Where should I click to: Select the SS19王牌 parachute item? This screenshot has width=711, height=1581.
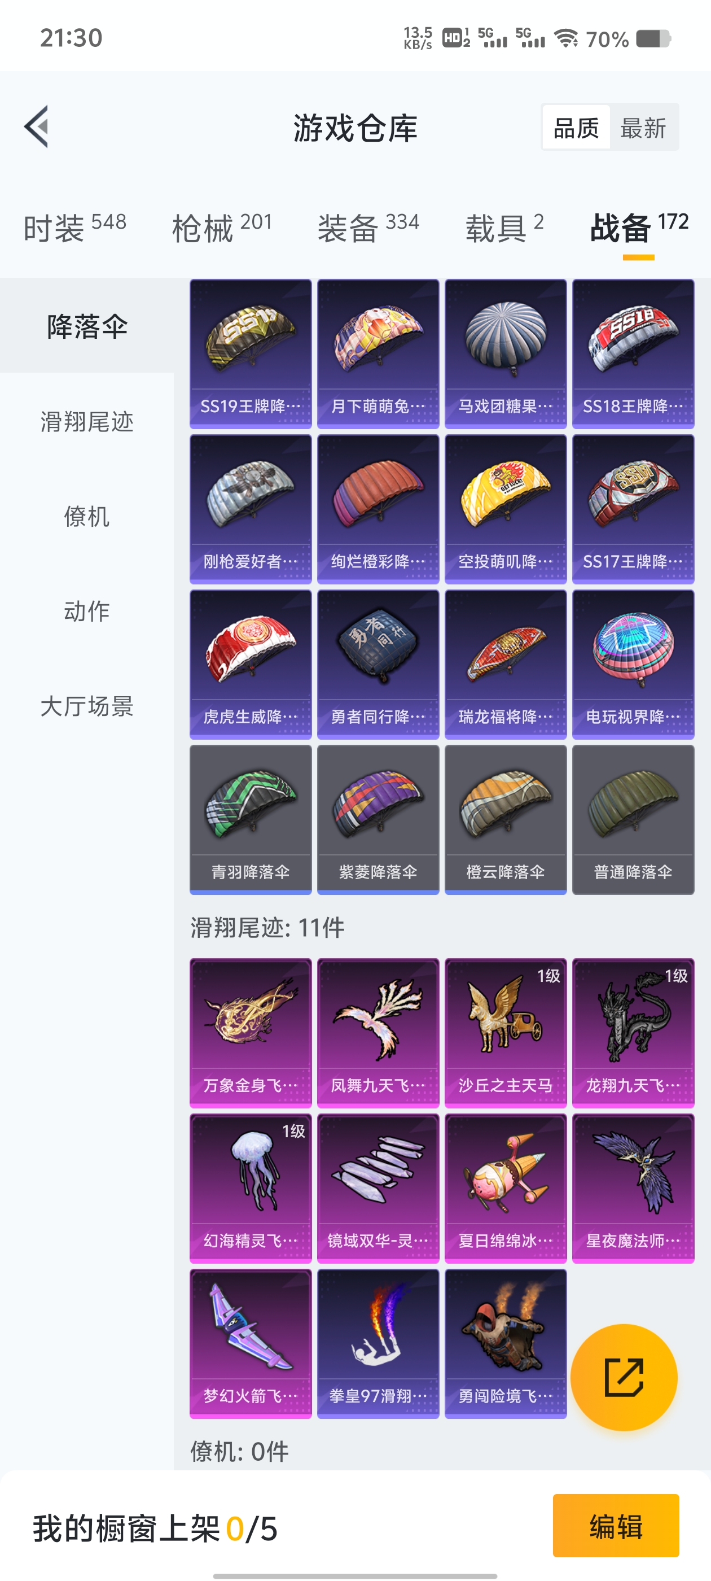[251, 353]
